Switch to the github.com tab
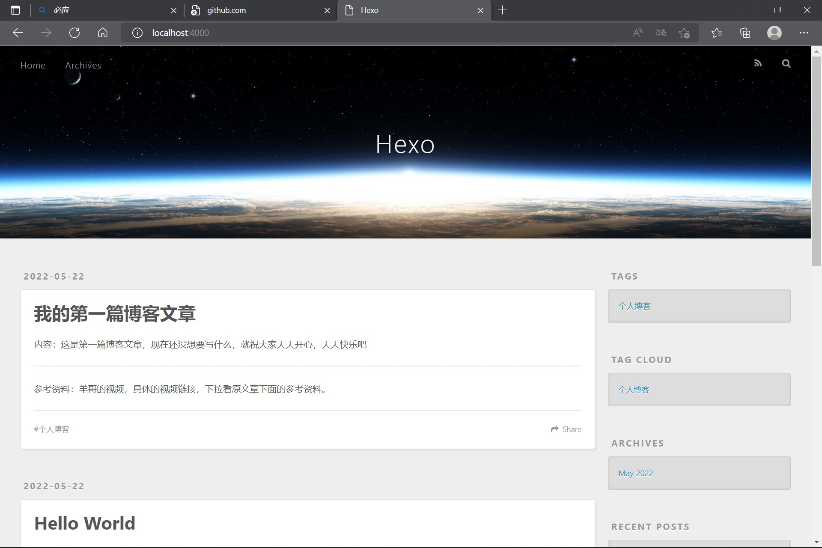The image size is (822, 548). [x=257, y=10]
